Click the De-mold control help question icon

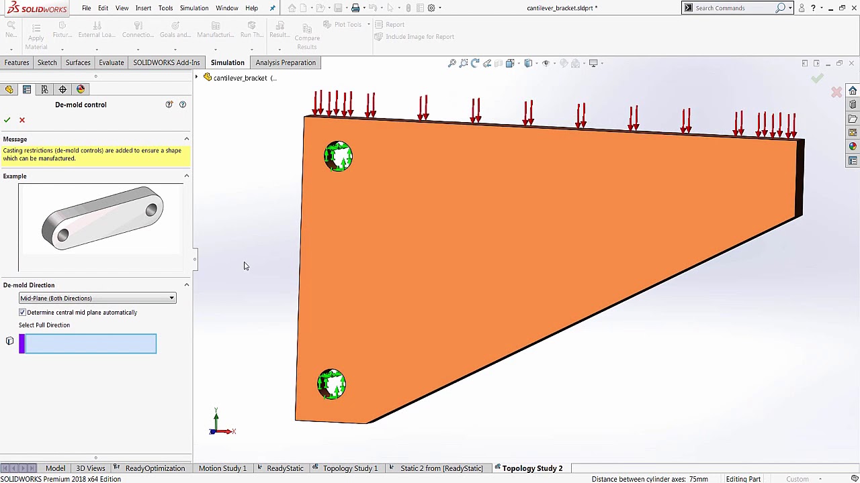[183, 105]
